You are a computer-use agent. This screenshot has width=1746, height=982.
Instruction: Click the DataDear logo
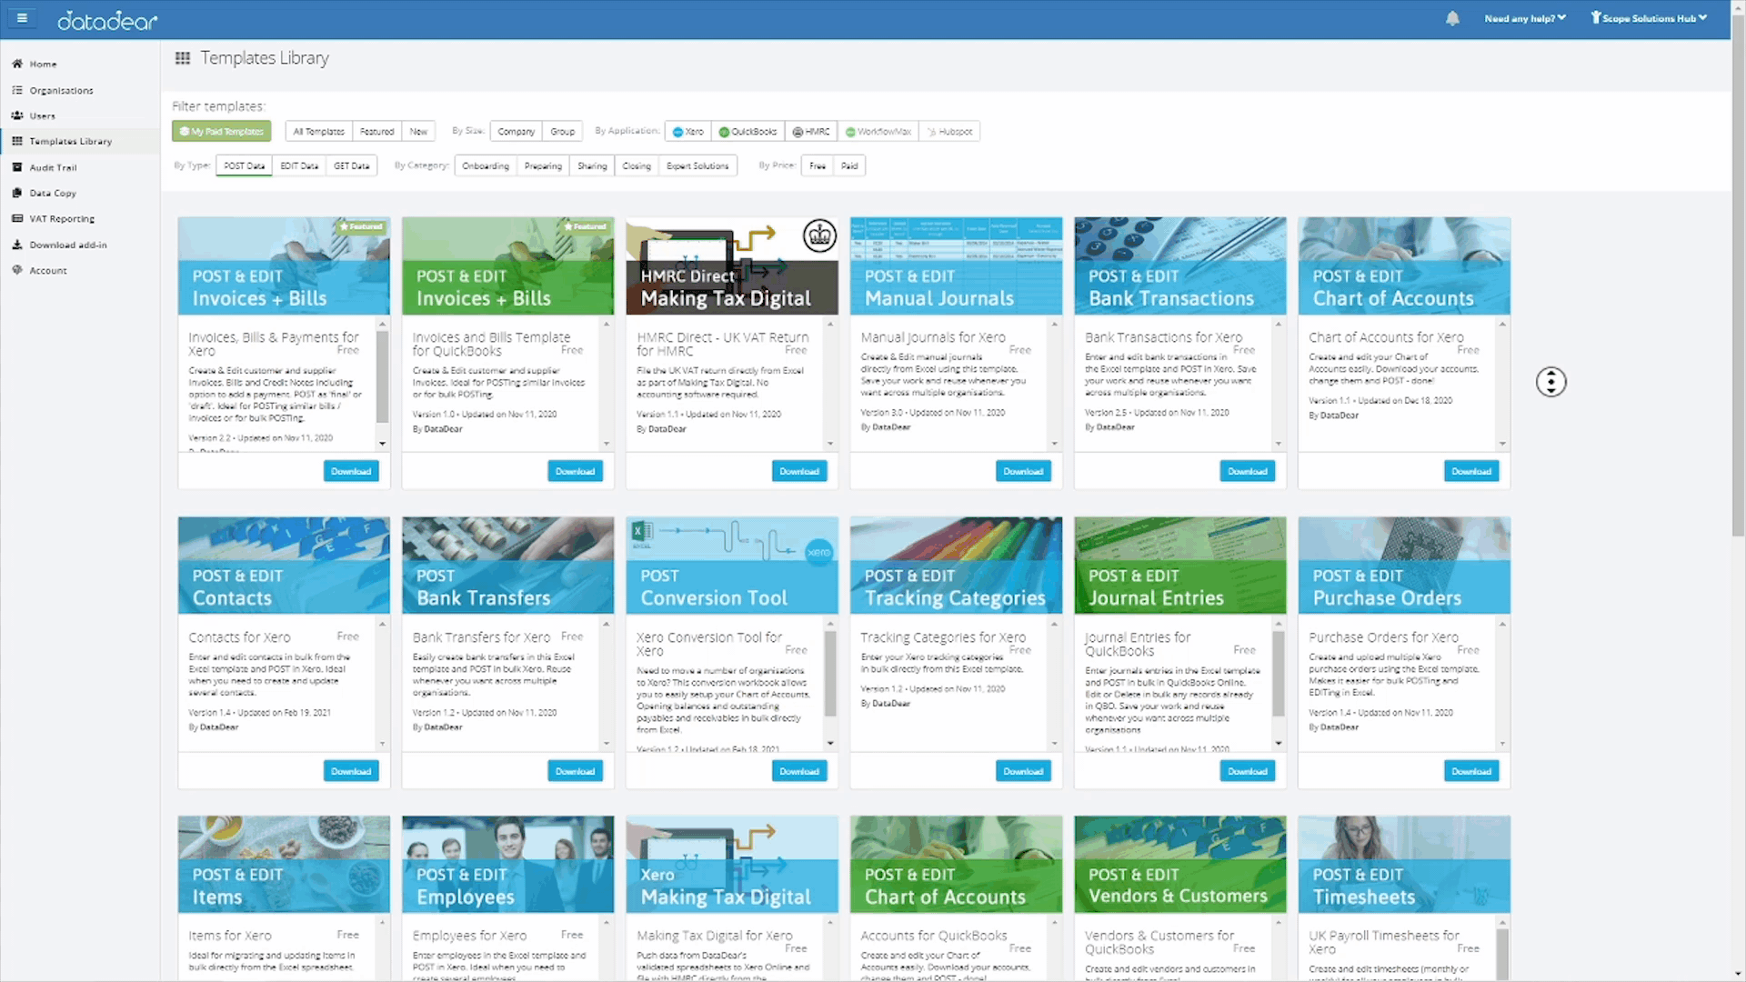[107, 20]
